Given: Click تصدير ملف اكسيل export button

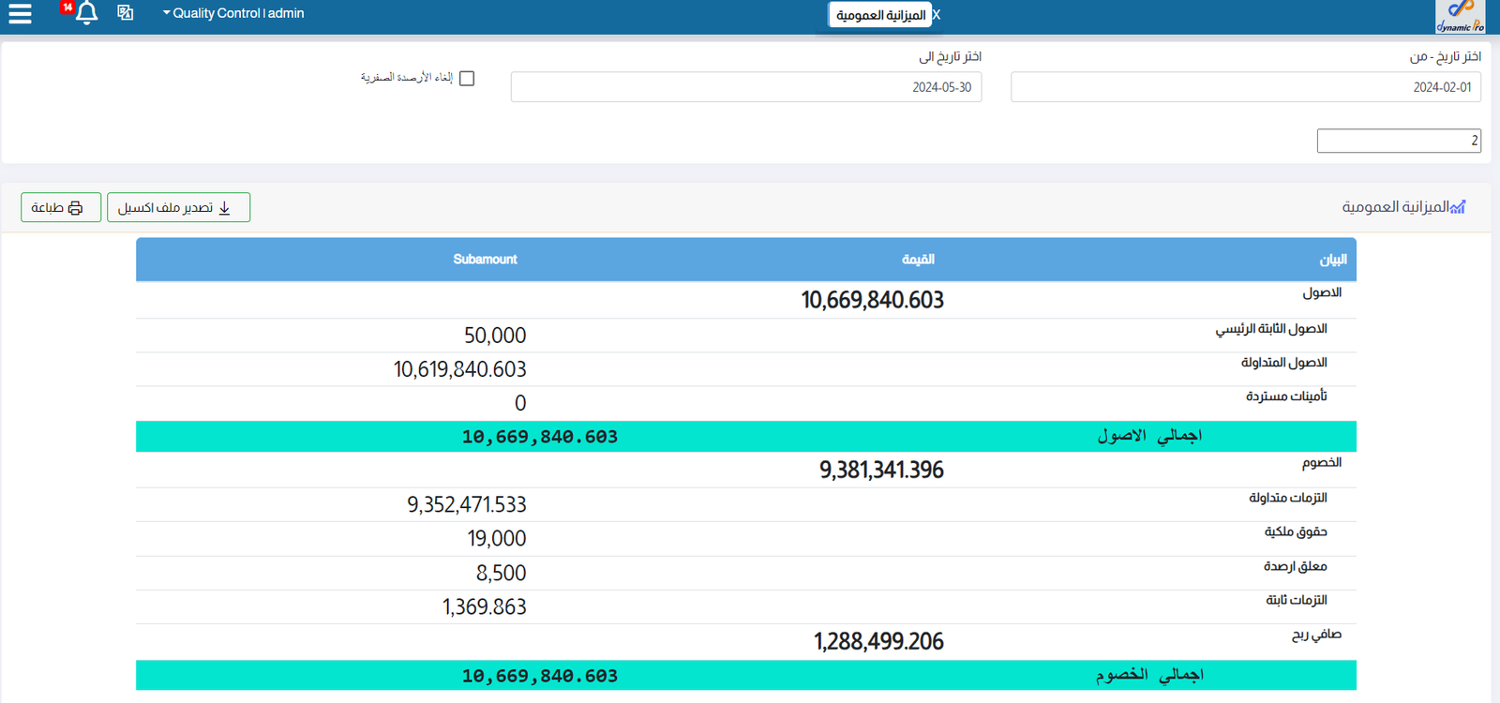Looking at the screenshot, I should 178,207.
